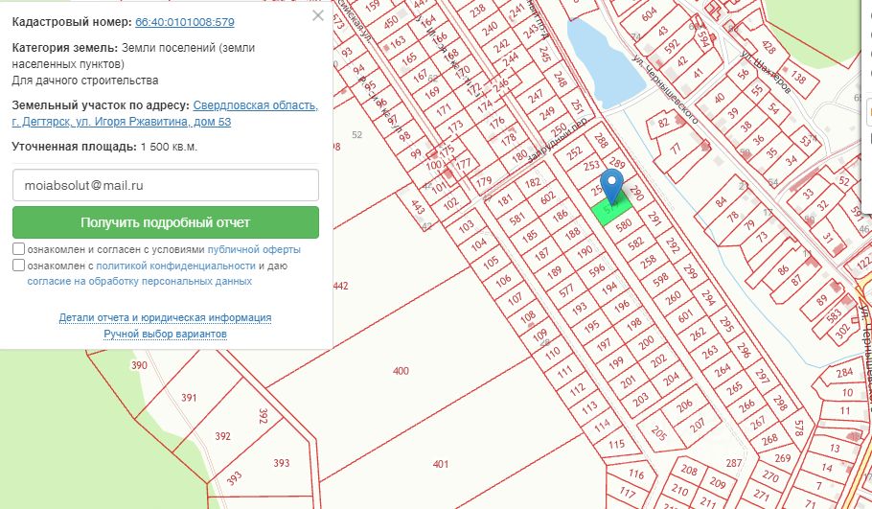Viewport: 872px width, 509px height.
Task: Select parcel 596 on the map
Action: click(597, 271)
